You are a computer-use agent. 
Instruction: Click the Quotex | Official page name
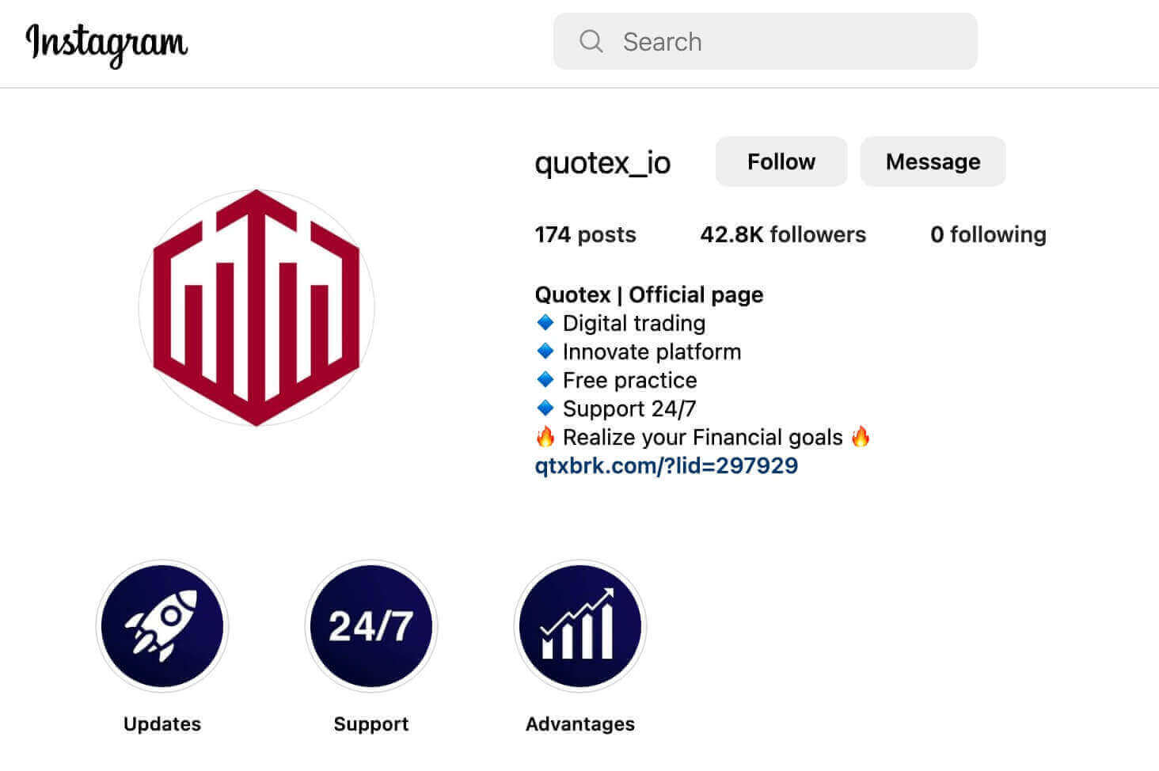coord(649,294)
